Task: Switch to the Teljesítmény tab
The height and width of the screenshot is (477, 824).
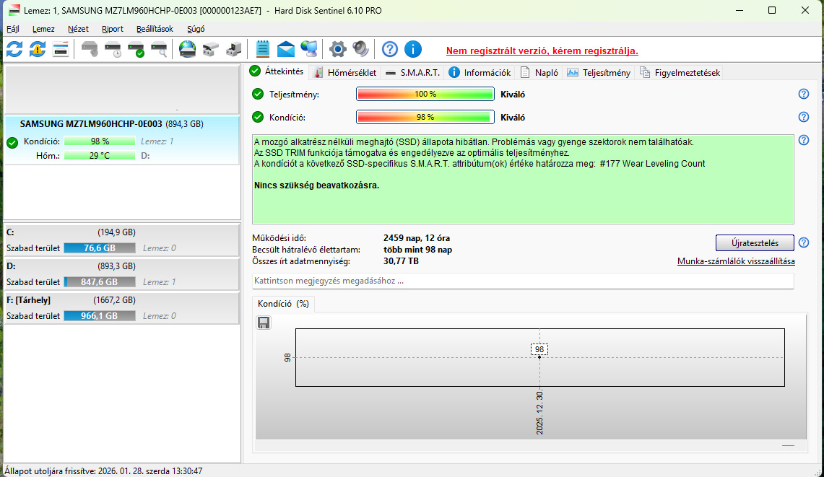Action: tap(599, 73)
